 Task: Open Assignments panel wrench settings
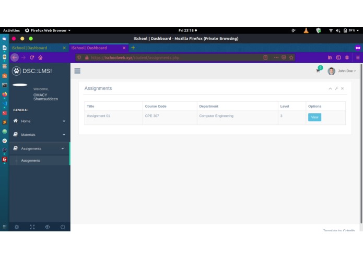pyautogui.click(x=336, y=88)
